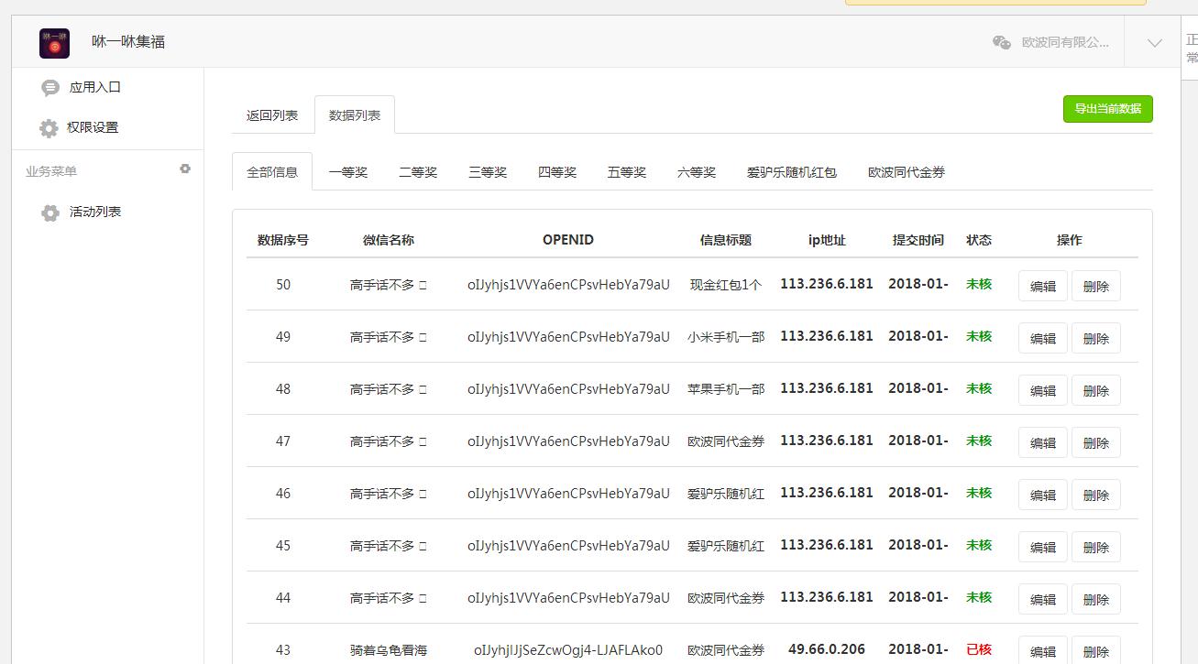Click the 小米手机一部 cell in row 49

click(x=726, y=337)
